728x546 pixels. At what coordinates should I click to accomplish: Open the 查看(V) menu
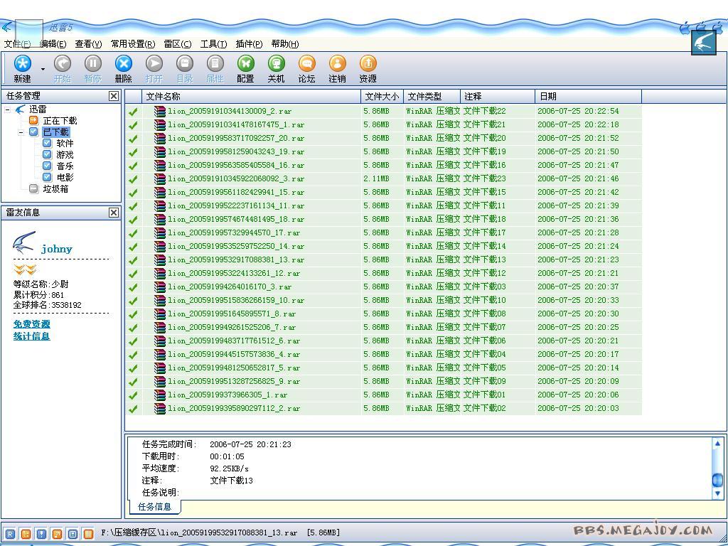pos(88,44)
